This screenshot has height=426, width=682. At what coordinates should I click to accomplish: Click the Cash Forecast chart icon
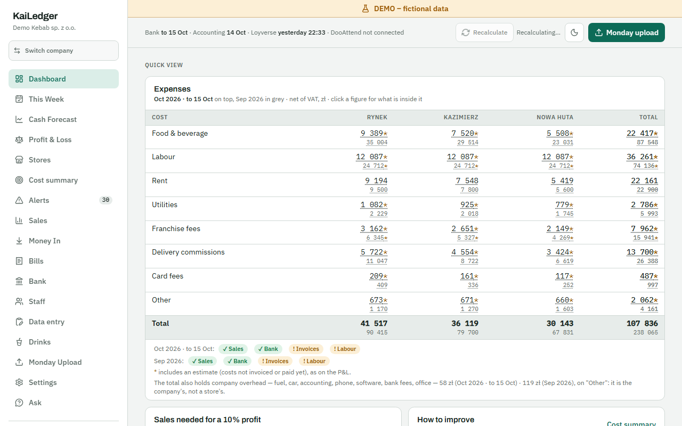tap(19, 119)
